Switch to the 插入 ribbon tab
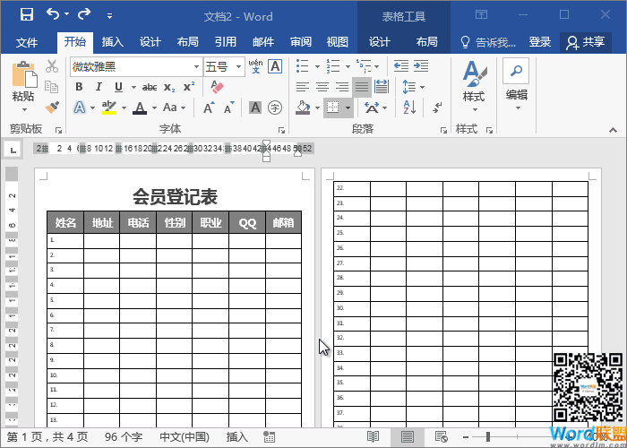 [x=112, y=42]
